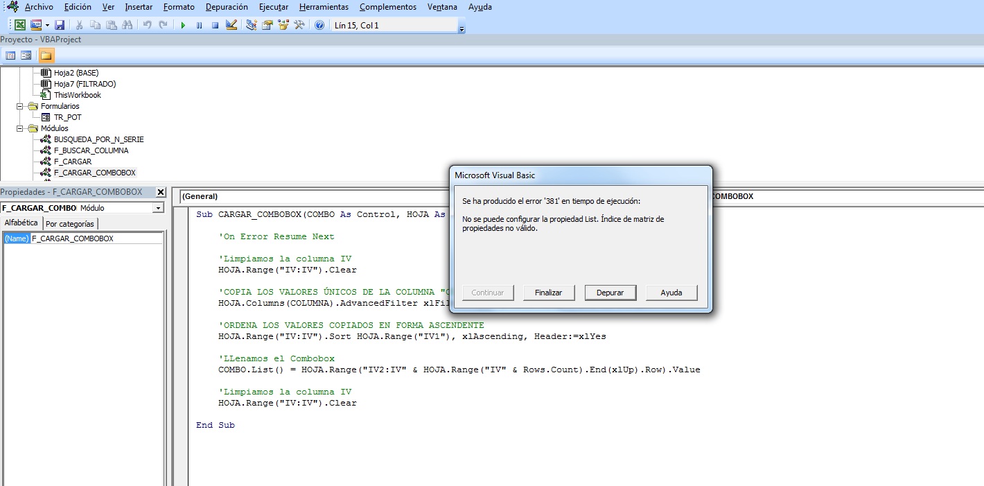984x486 pixels.
Task: Collapse the Formularios folder node
Action: pos(20,106)
